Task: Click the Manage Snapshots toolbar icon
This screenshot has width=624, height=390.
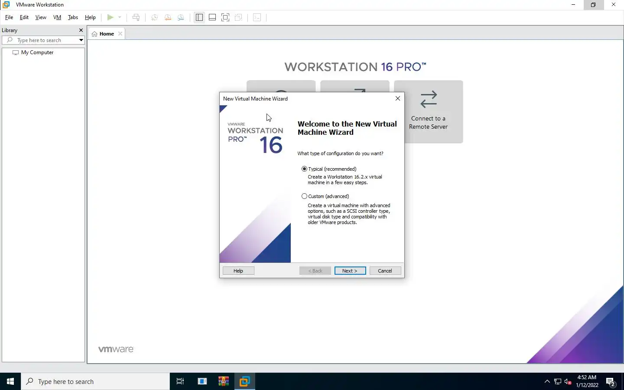Action: pyautogui.click(x=181, y=17)
